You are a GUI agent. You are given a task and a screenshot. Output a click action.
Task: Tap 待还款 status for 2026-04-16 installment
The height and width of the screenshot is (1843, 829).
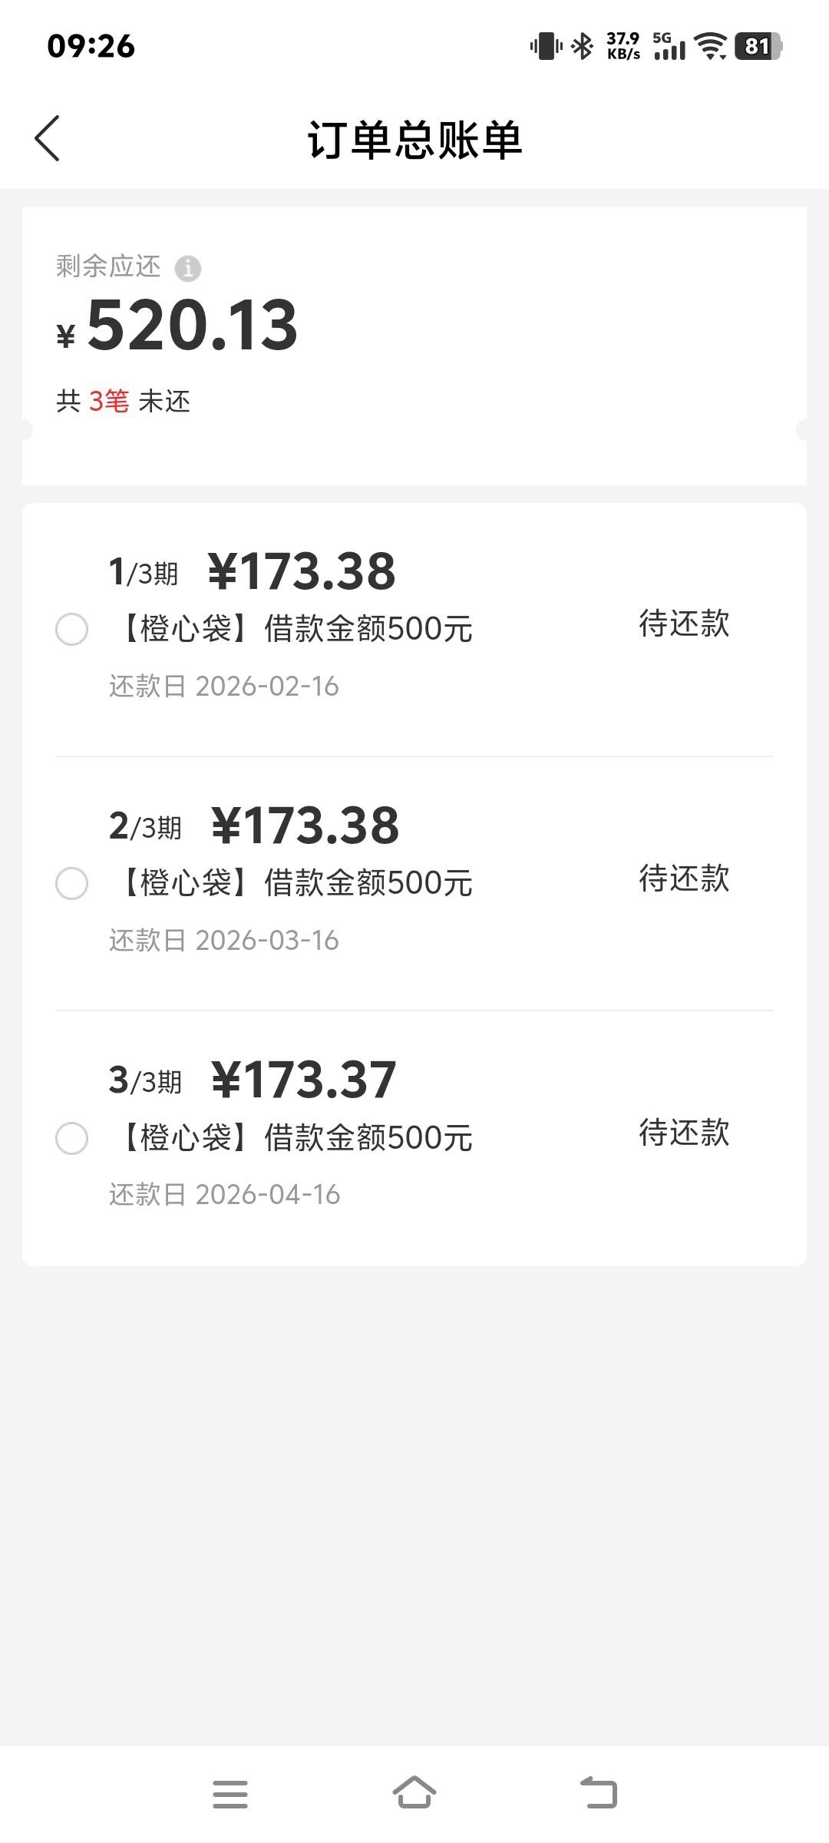684,1133
